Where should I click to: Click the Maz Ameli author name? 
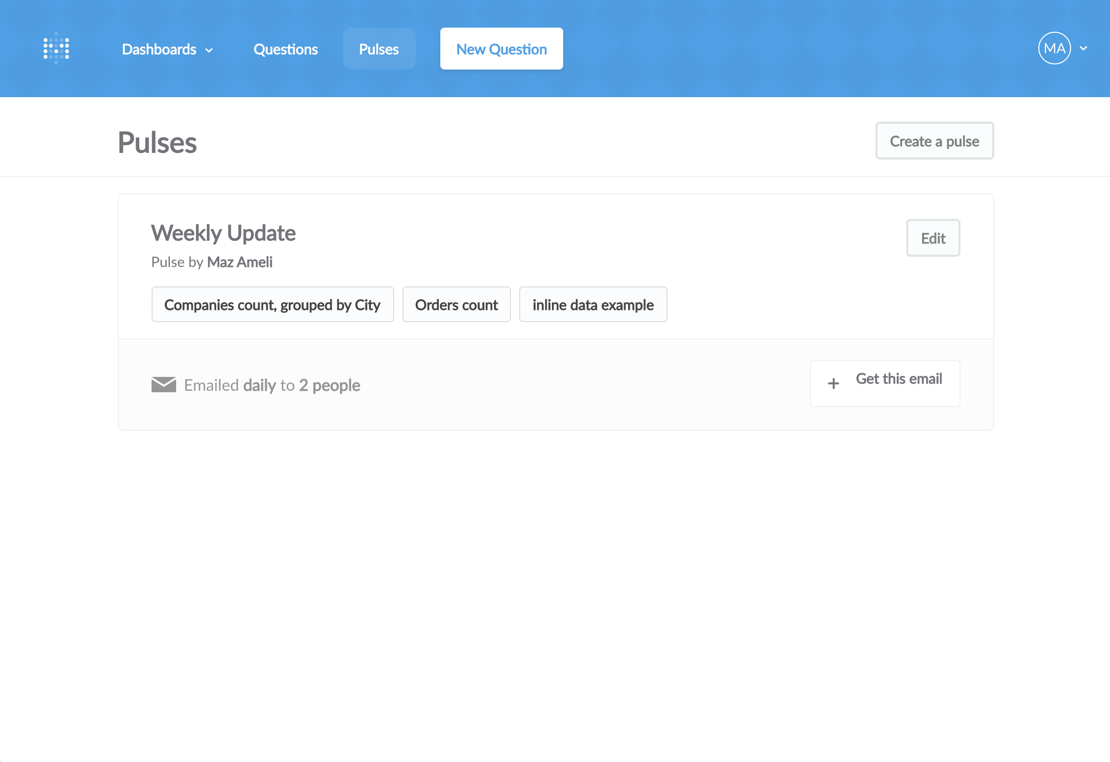(240, 262)
